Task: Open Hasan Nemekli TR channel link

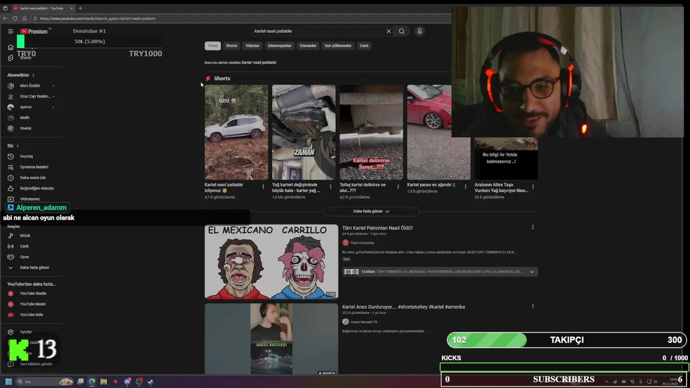Action: (x=364, y=322)
